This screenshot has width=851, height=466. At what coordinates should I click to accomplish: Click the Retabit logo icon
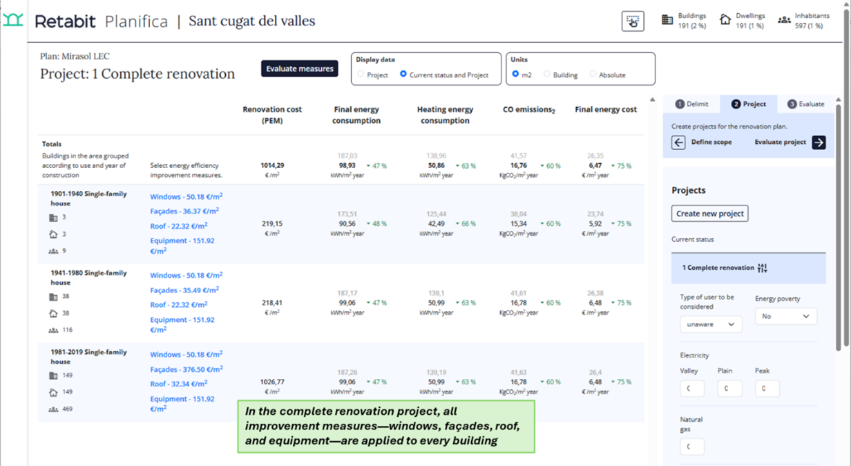[x=13, y=20]
